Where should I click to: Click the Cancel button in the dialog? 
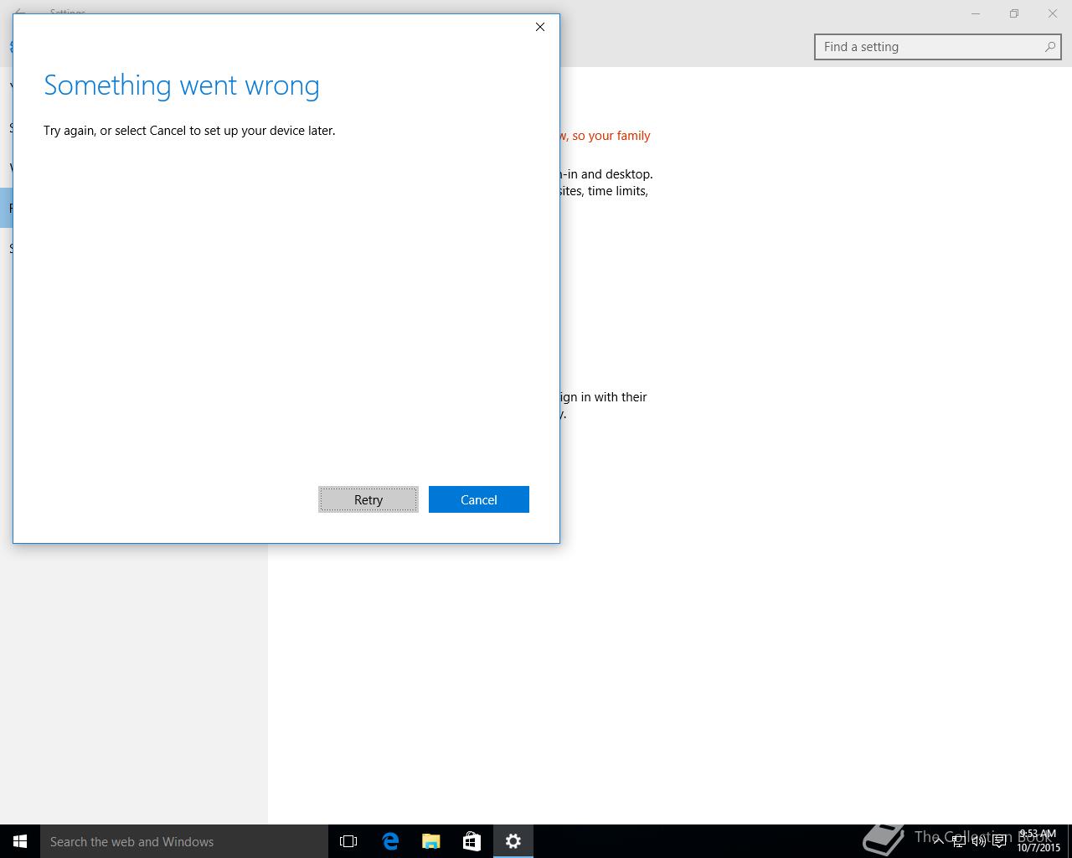coord(479,499)
